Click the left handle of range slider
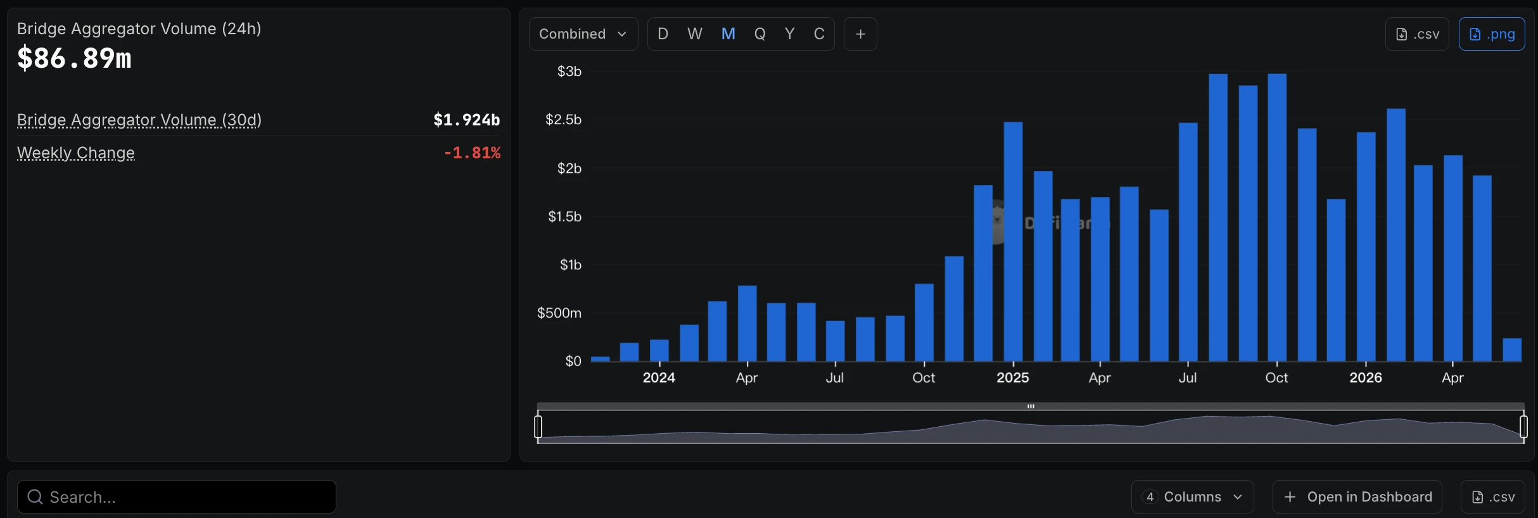This screenshot has width=1538, height=518. tap(538, 427)
